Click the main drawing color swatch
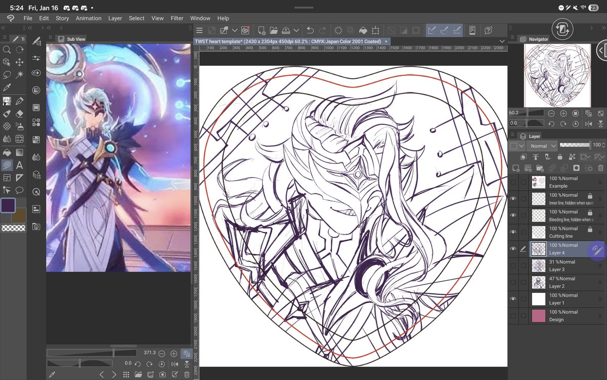Viewport: 607px width, 380px height. coord(8,206)
